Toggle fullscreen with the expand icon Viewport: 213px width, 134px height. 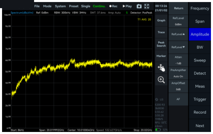click(147, 6)
